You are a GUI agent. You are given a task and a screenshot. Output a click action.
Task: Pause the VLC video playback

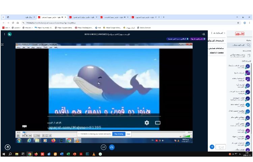(18, 136)
